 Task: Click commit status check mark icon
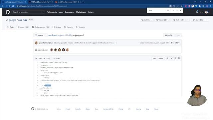pyautogui.click(x=116, y=43)
